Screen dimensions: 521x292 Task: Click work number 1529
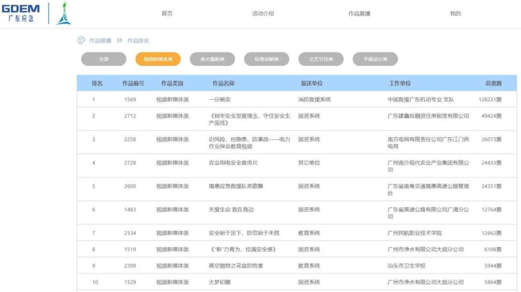(x=130, y=282)
